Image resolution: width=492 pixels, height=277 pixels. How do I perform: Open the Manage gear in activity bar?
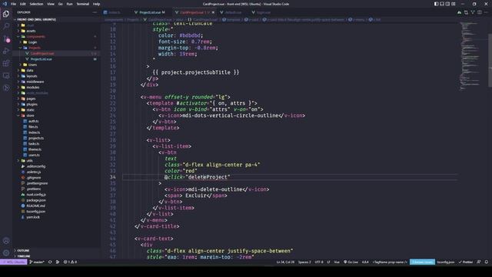coord(6,253)
